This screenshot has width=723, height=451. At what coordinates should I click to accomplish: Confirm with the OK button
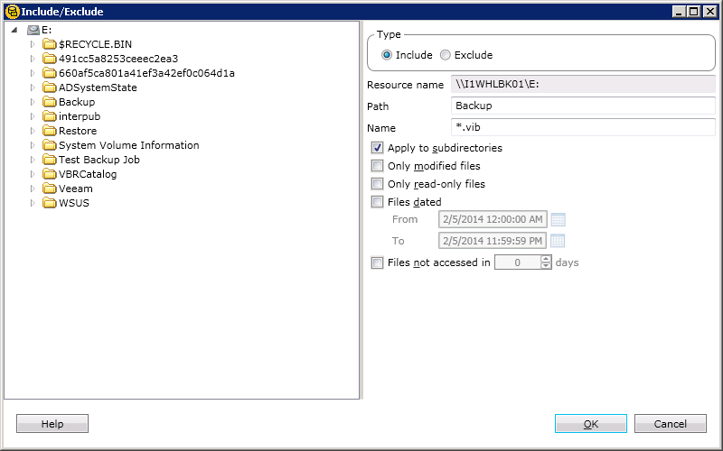(x=591, y=424)
